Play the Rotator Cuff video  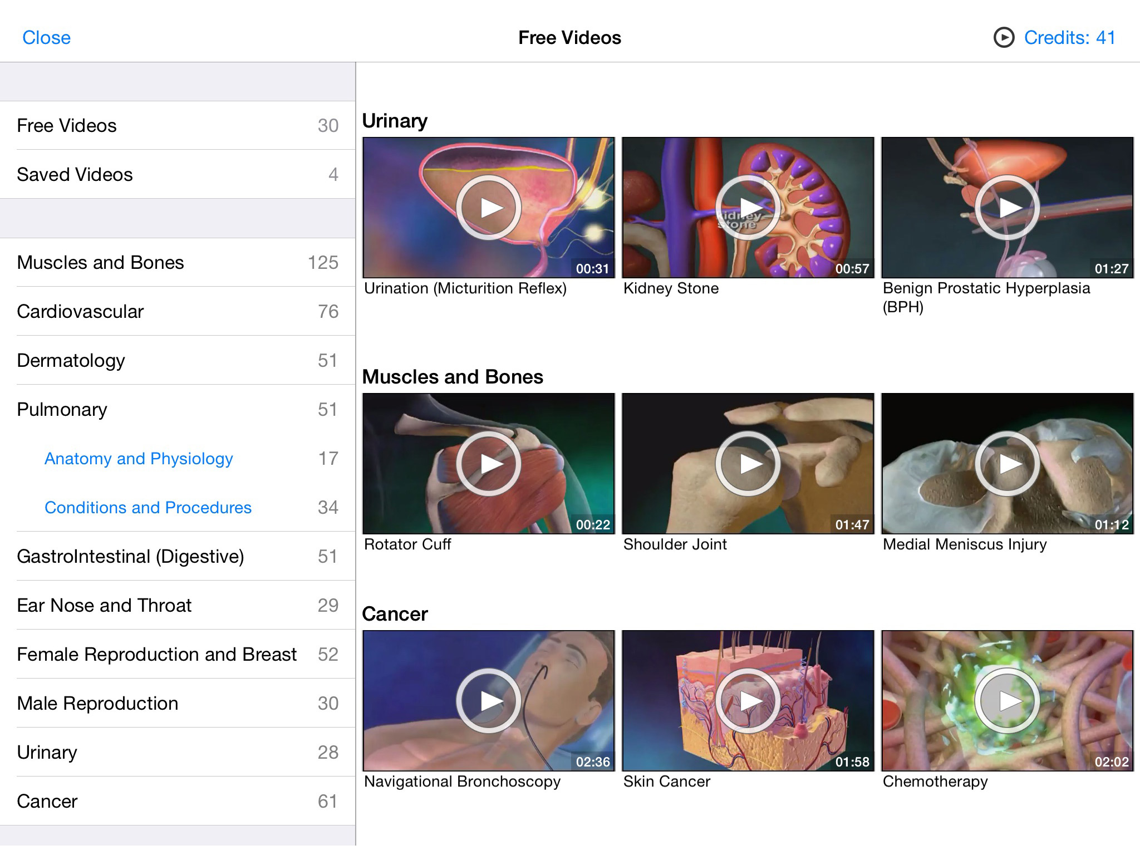point(489,463)
